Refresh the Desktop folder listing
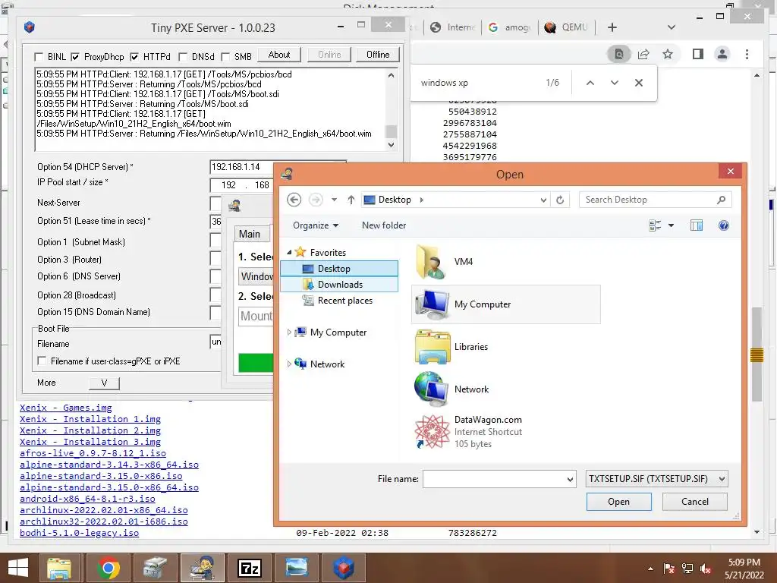 (x=560, y=200)
